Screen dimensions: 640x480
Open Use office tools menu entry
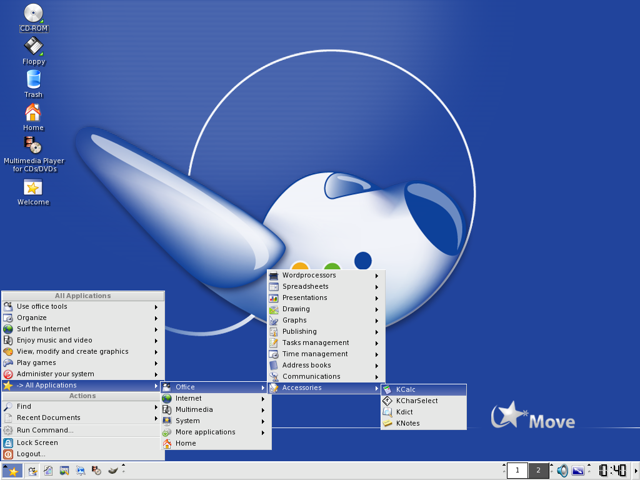pyautogui.click(x=83, y=306)
